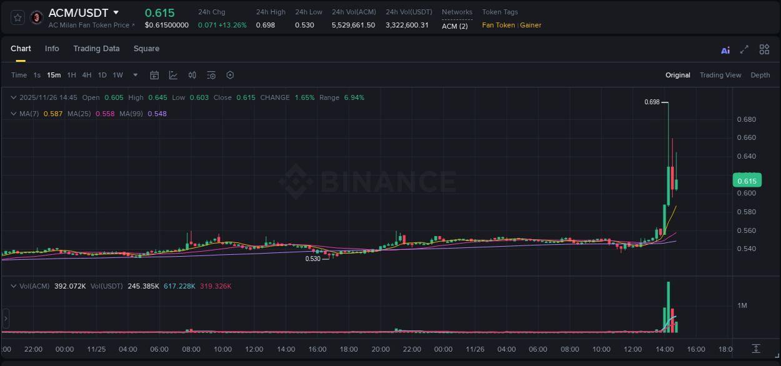The width and height of the screenshot is (781, 366).
Task: Collapse the Vol(ACM) volume panel
Action: 14,285
